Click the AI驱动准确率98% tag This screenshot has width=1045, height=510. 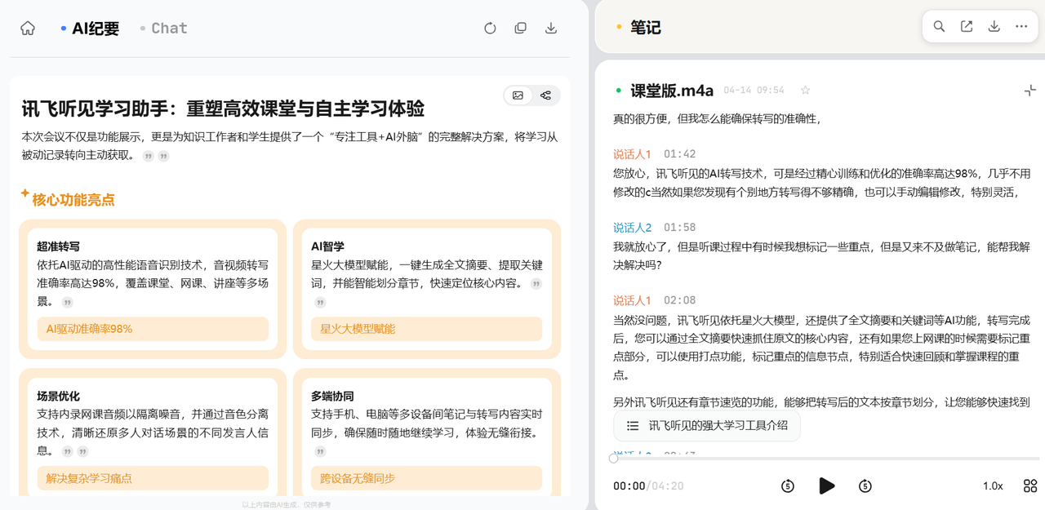click(x=153, y=329)
